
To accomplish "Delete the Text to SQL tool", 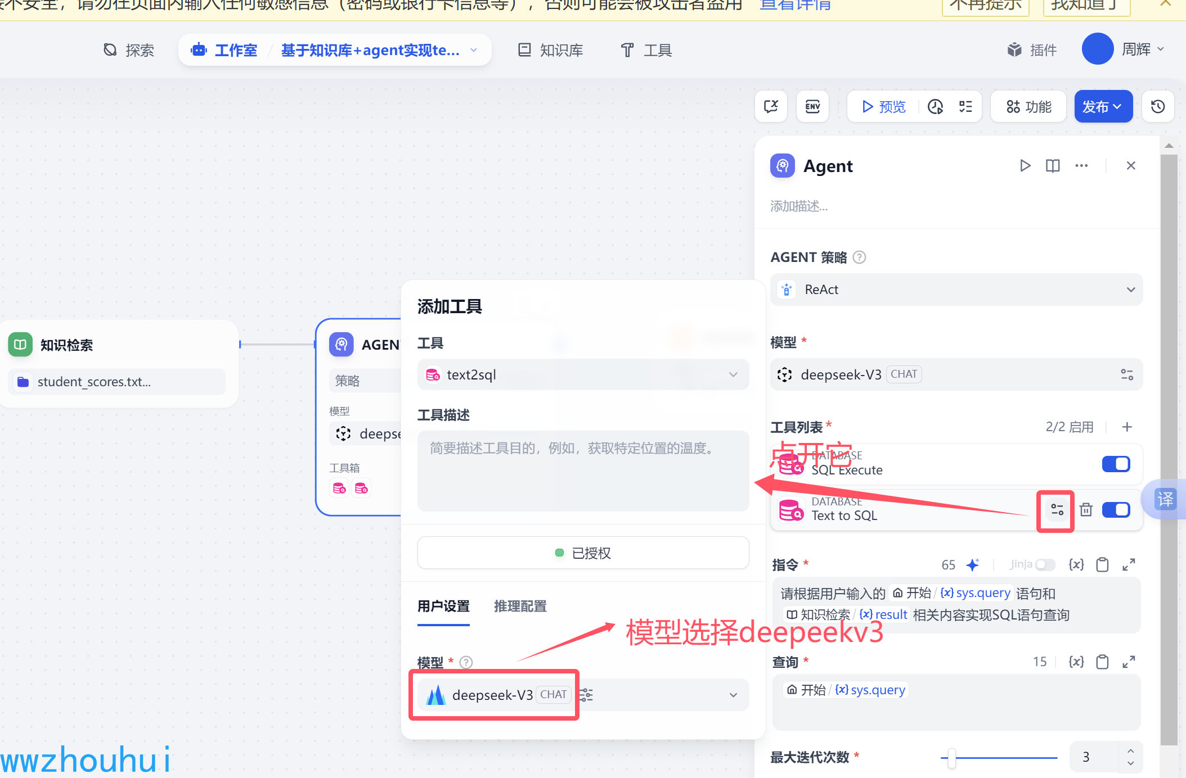I will 1086,509.
